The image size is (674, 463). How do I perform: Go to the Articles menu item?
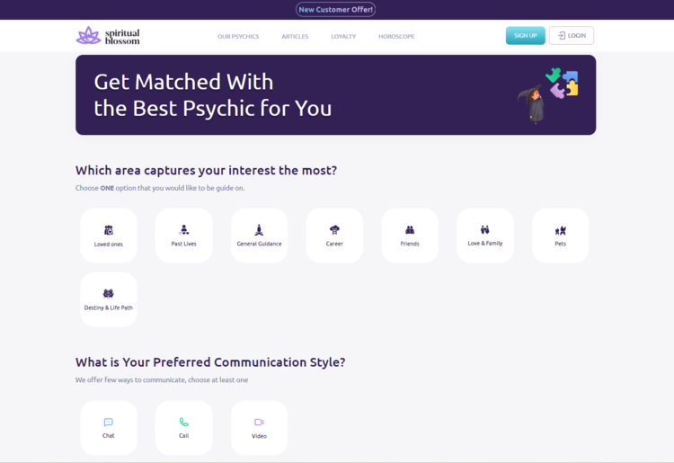[x=295, y=37]
